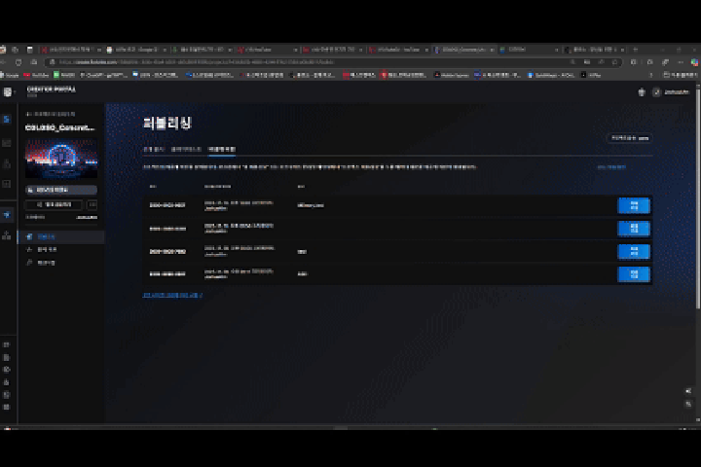
Task: Switch to the middle tab under 퍼블리싱 heading
Action: click(186, 149)
